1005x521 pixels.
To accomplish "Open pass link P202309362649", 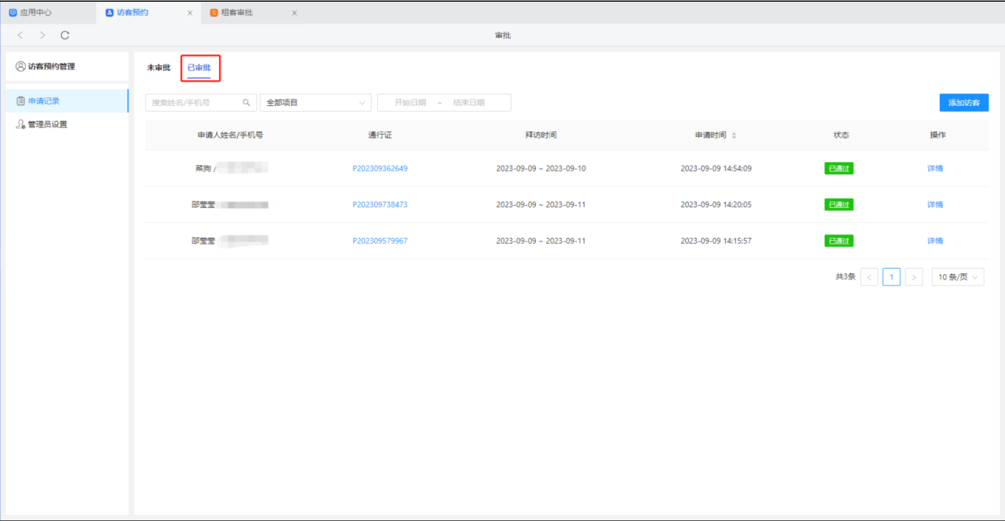I will (x=380, y=169).
